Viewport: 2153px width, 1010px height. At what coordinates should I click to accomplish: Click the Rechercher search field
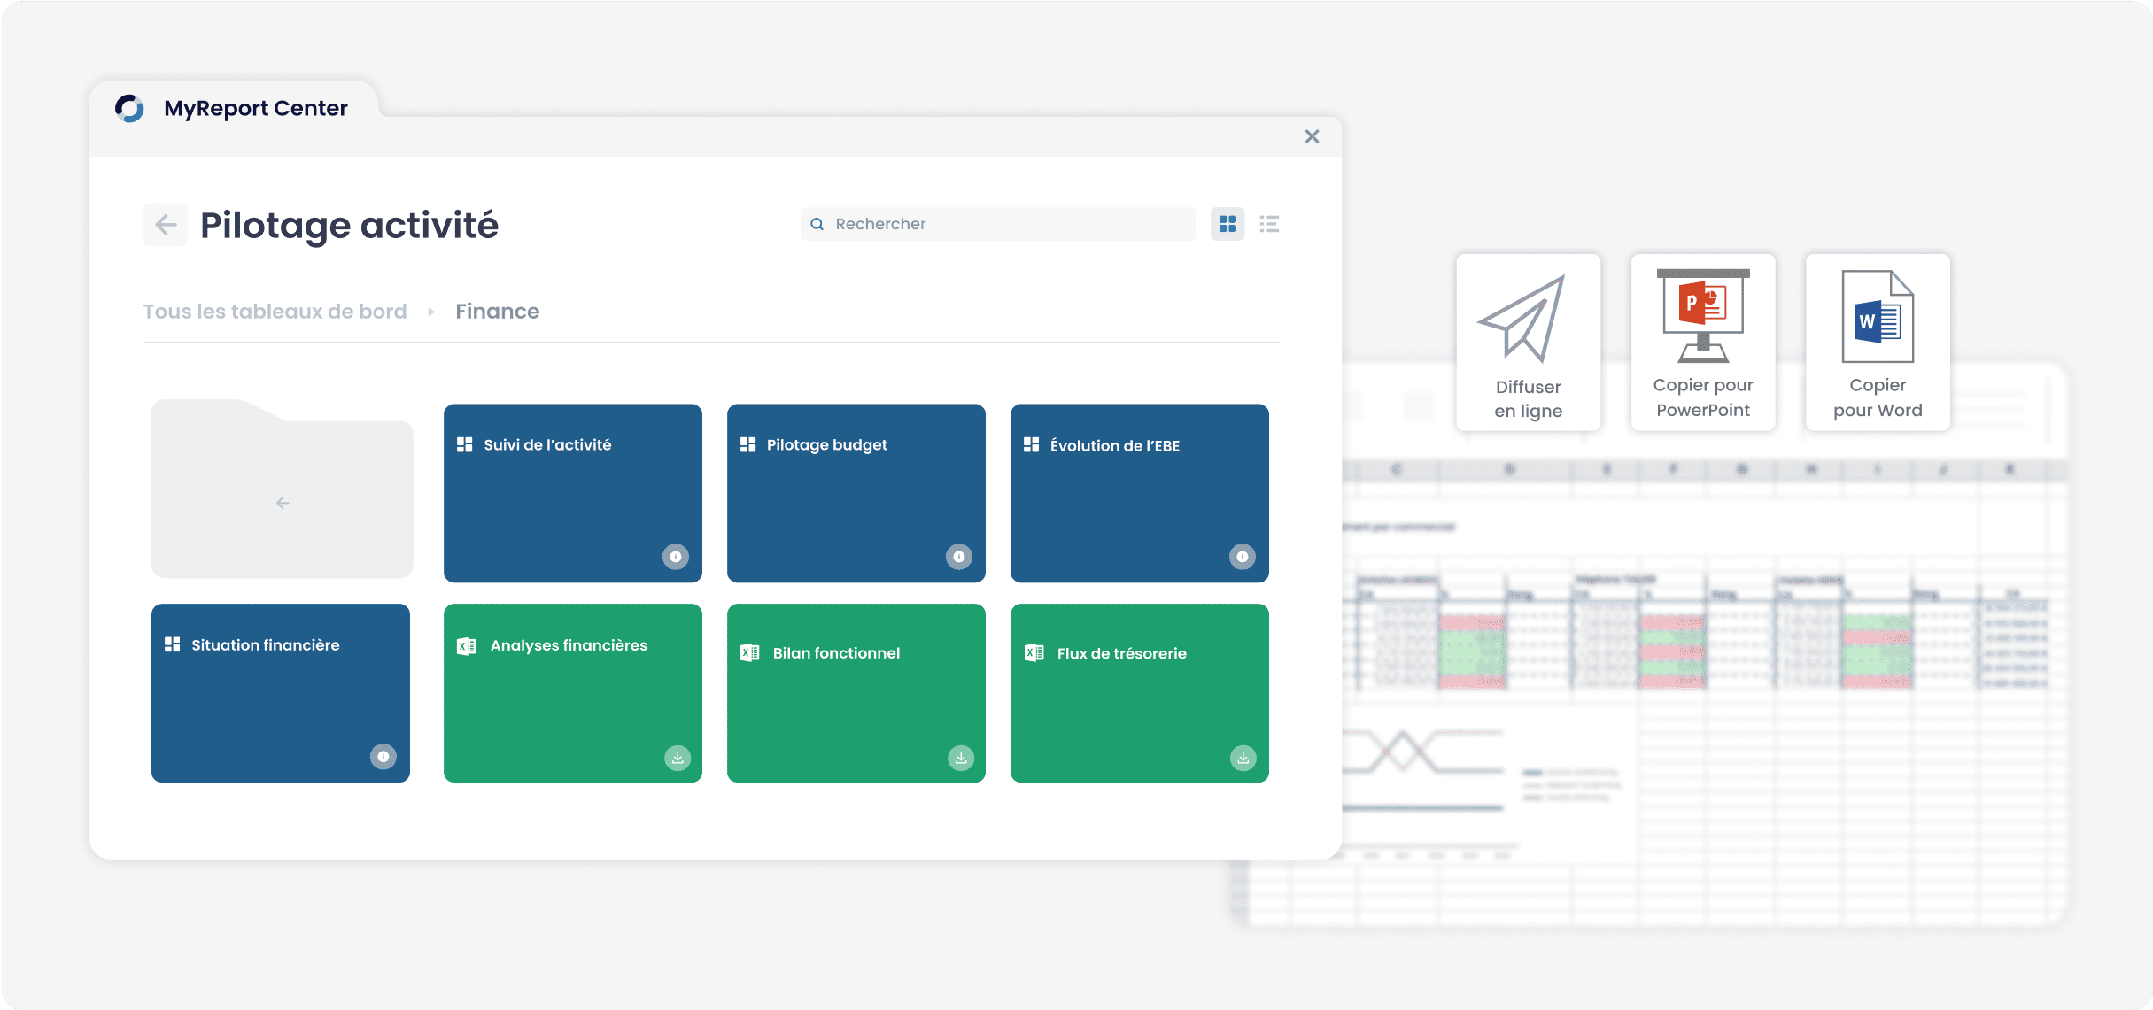[997, 224]
